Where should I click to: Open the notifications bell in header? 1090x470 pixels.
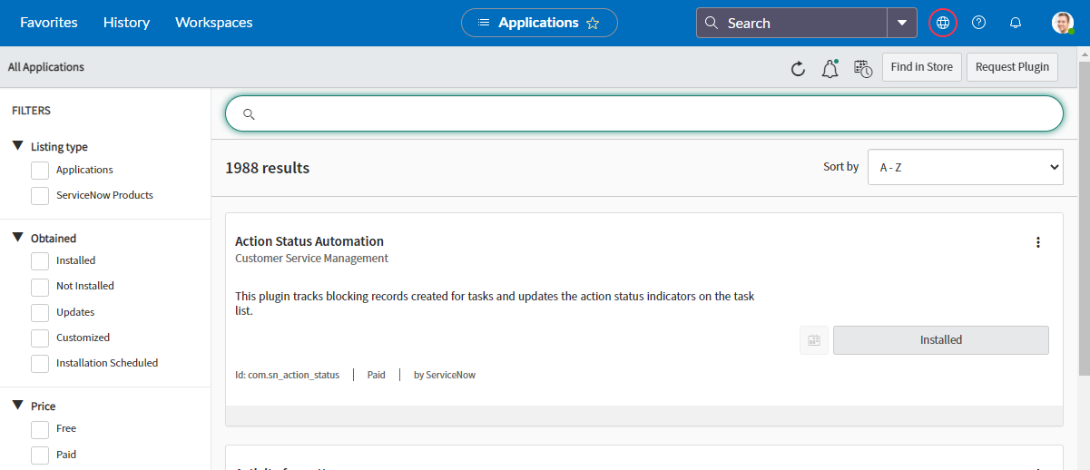click(1016, 23)
